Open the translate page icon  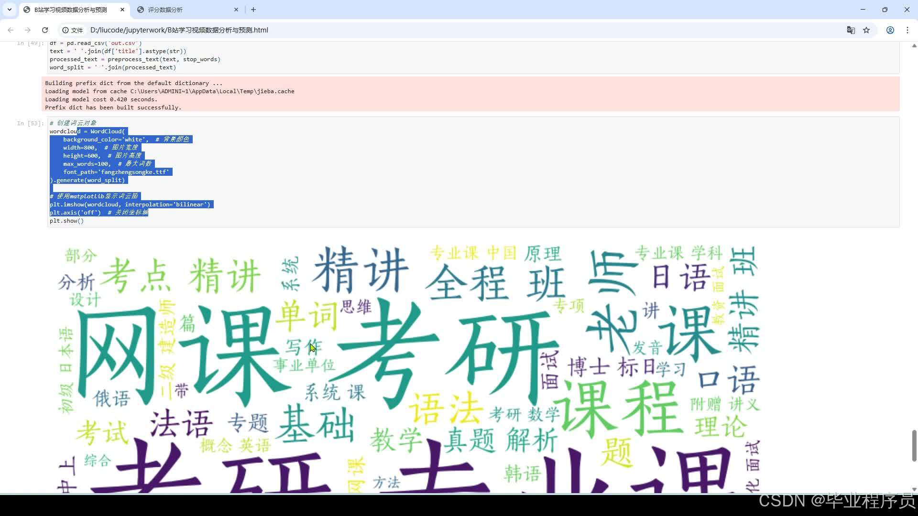coord(851,30)
